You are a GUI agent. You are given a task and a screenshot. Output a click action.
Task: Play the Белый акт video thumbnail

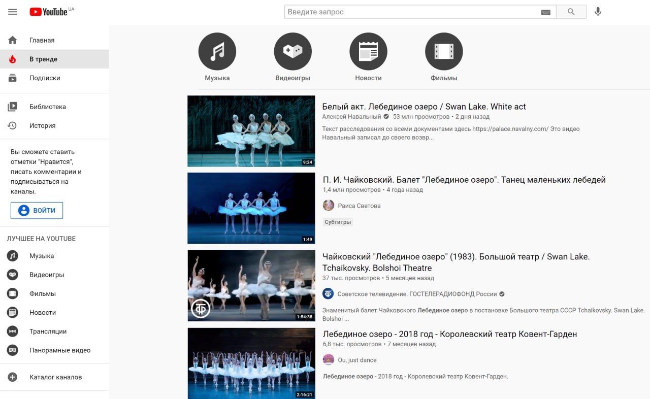click(251, 131)
